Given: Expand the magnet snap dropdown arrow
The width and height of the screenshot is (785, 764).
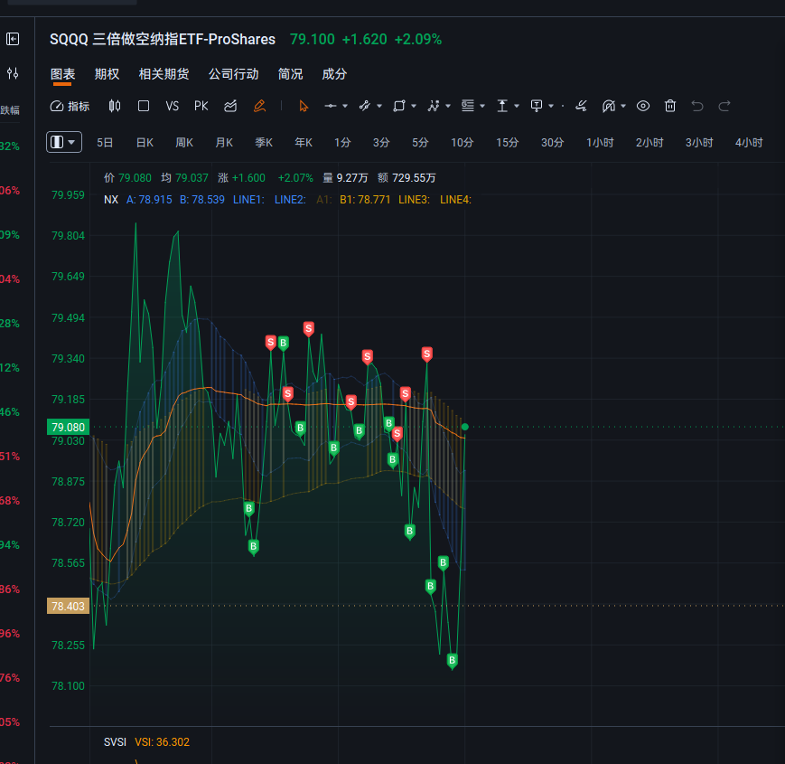Looking at the screenshot, I should coord(623,106).
